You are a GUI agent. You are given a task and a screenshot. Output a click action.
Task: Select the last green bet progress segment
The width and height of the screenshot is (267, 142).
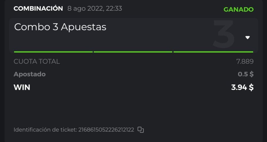213,52
